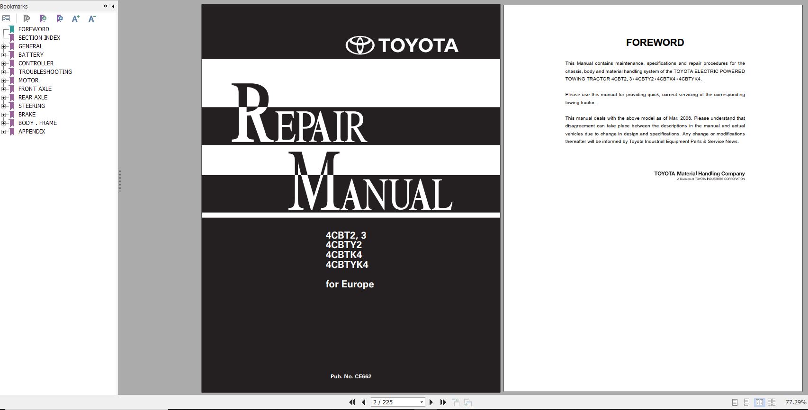Expand the REAR AXLE bookmark

pos(4,98)
